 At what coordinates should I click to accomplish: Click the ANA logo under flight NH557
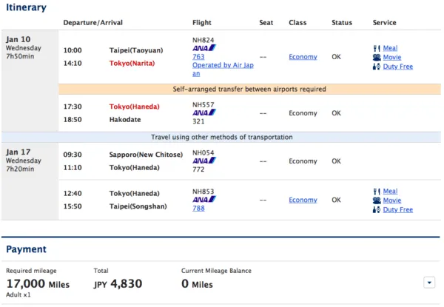pyautogui.click(x=204, y=112)
